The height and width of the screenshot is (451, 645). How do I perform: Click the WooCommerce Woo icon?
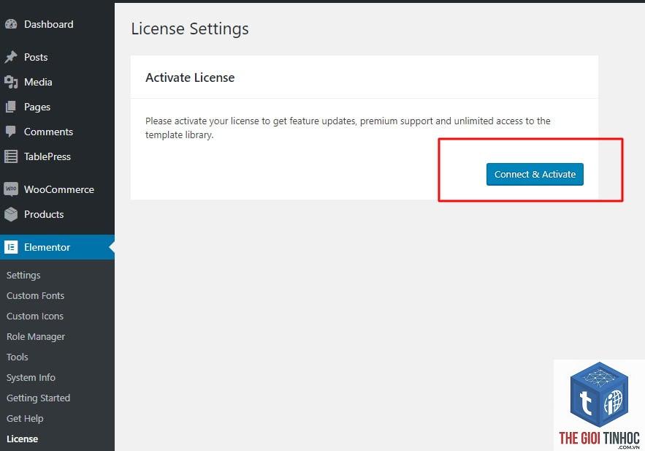(11, 189)
